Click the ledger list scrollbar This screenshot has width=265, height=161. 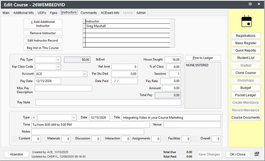[219, 85]
